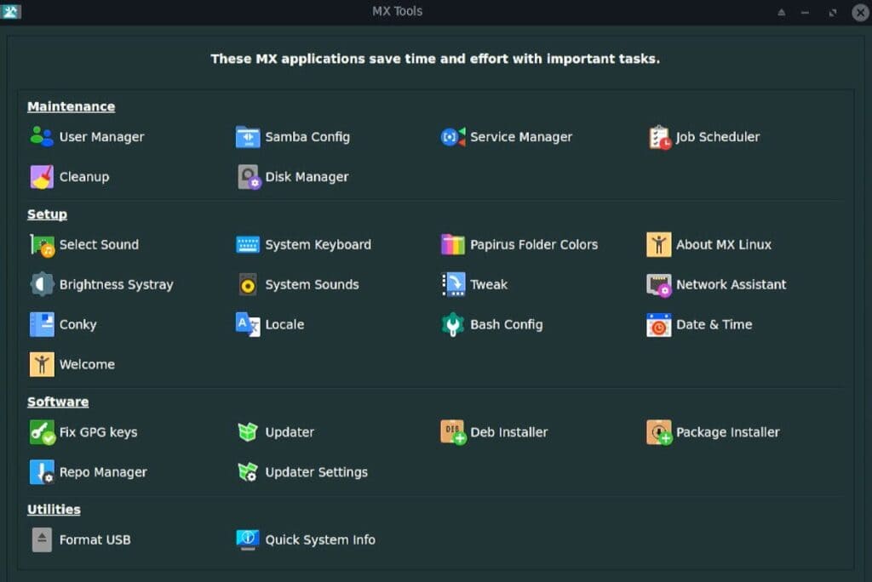Click the Utilities section heading
This screenshot has width=872, height=582.
tap(54, 510)
